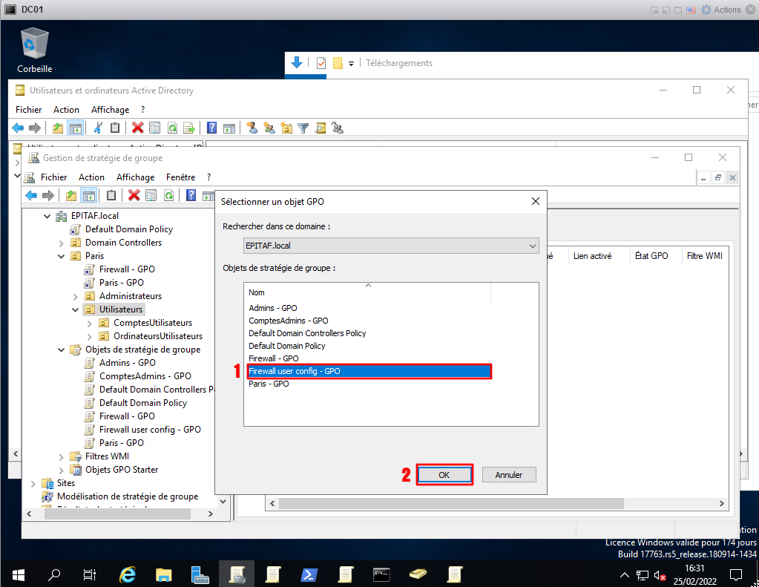Confirm the GPO selection with OK

point(444,475)
